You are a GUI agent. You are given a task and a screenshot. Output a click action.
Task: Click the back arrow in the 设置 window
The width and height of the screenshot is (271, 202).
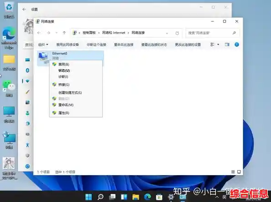tap(24, 9)
